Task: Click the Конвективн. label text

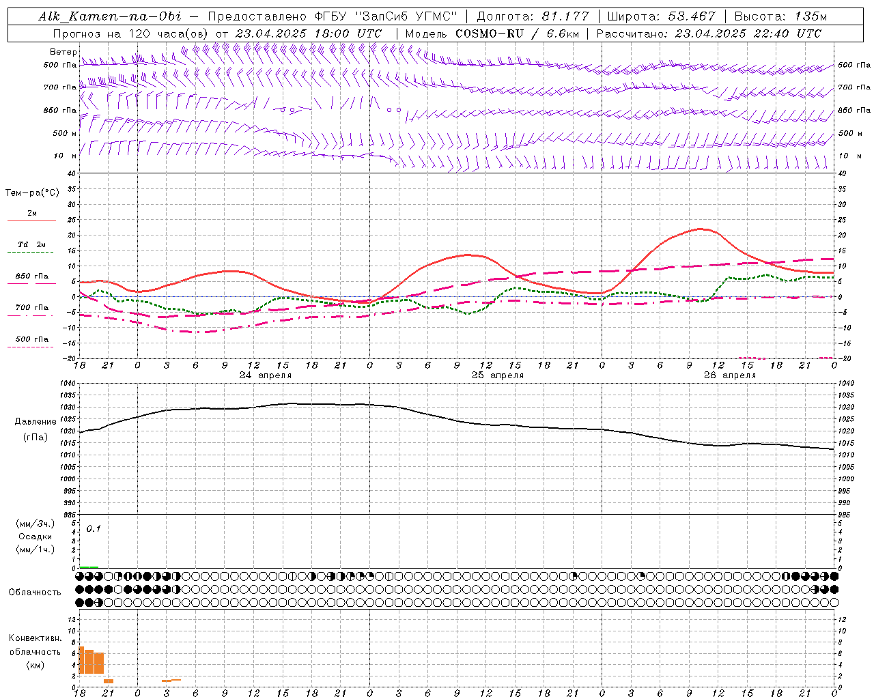Action: click(35, 638)
